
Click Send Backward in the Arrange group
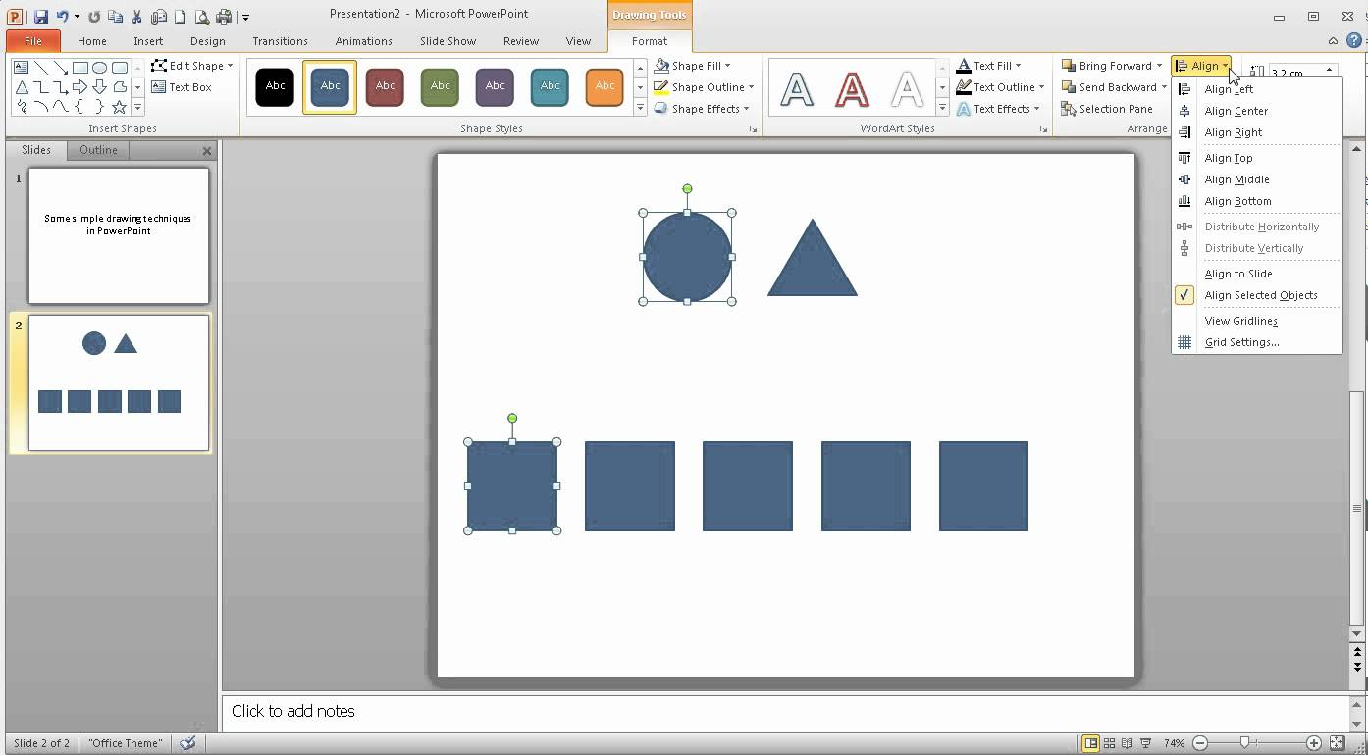[1112, 86]
